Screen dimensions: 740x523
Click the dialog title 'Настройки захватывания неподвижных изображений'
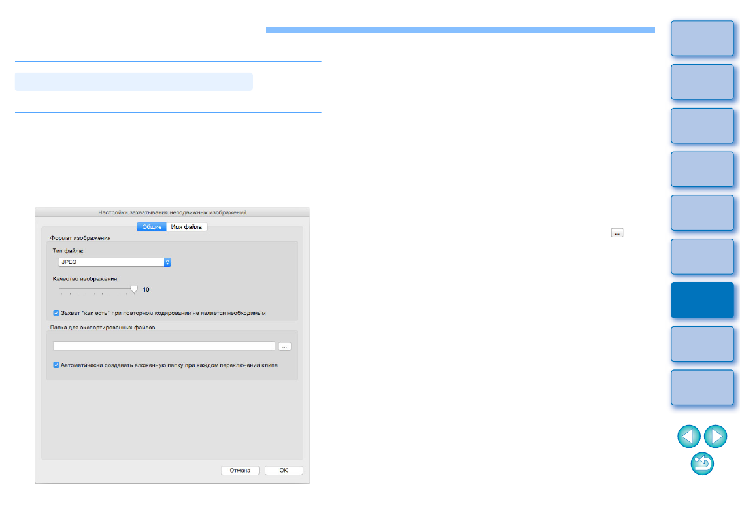click(x=173, y=212)
